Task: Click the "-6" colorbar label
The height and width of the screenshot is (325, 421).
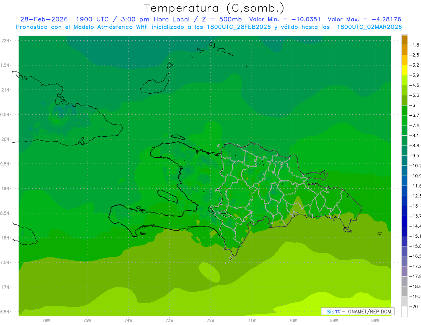Action: (413, 105)
